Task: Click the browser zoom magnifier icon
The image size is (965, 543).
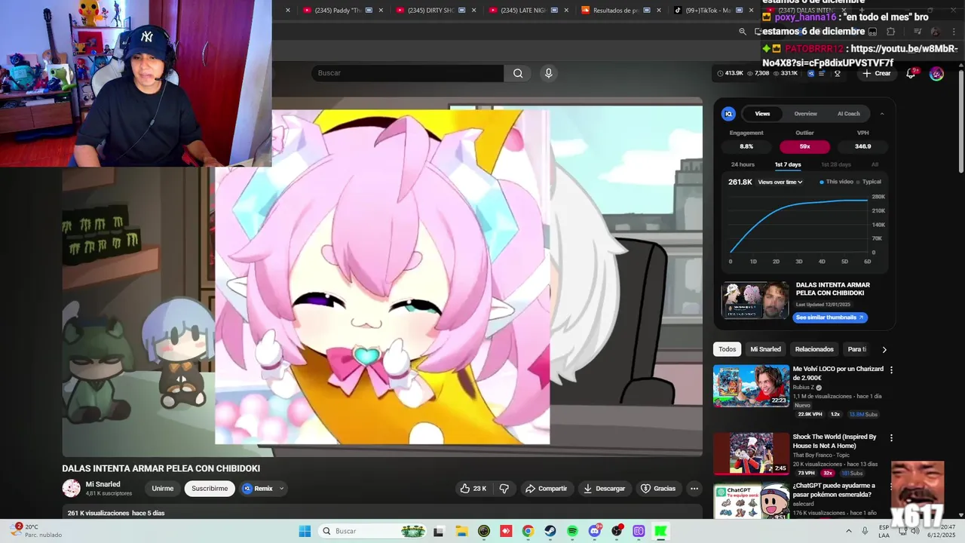Action: pos(743,32)
